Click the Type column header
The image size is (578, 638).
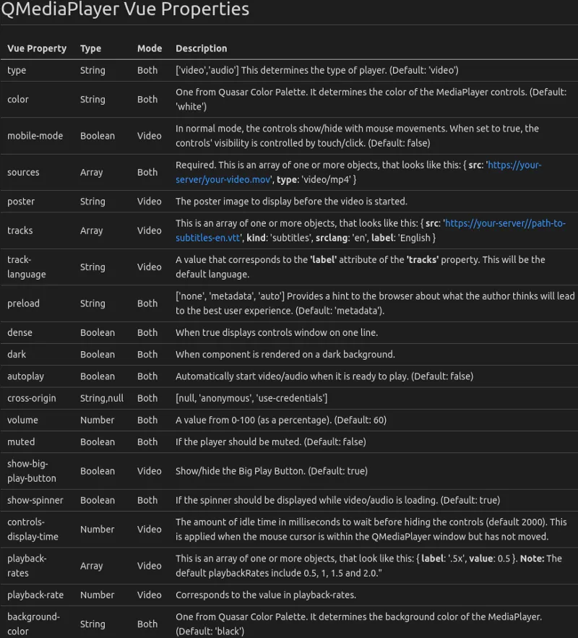pos(91,48)
